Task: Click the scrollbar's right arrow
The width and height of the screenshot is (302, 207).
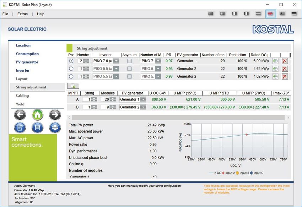Action: pyautogui.click(x=288, y=118)
